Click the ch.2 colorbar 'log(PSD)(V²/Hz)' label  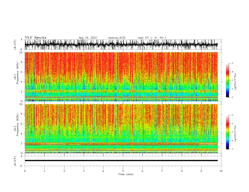pos(235,134)
